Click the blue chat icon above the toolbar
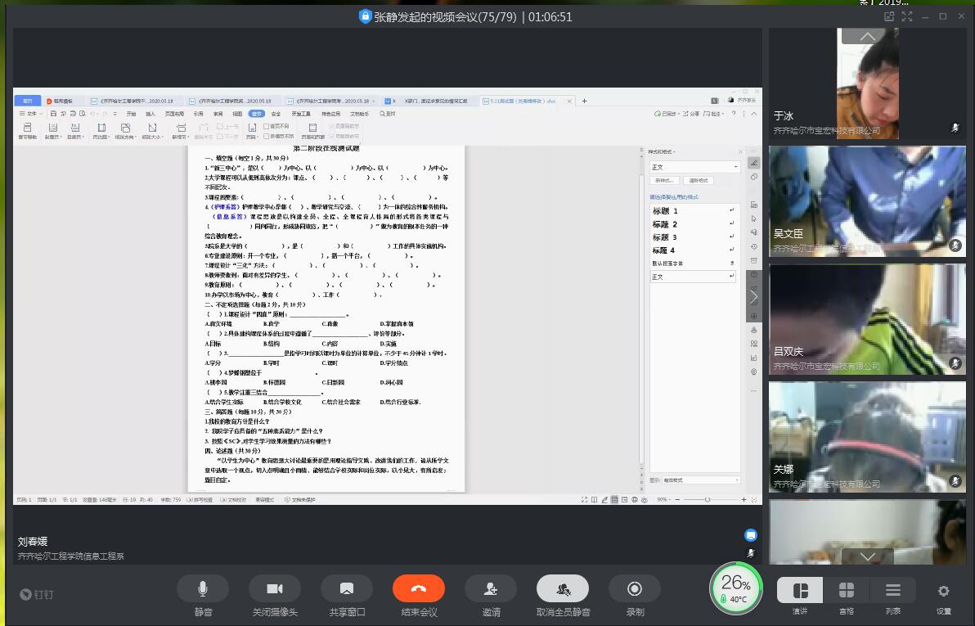Image resolution: width=975 pixels, height=626 pixels. pos(750,535)
